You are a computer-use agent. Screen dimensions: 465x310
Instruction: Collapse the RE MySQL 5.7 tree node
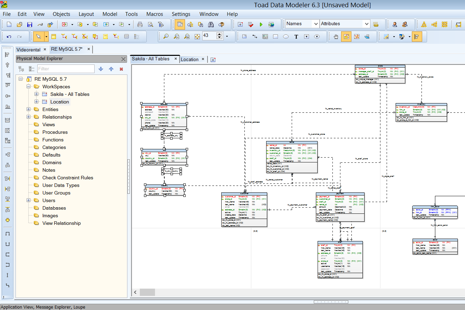(21, 79)
